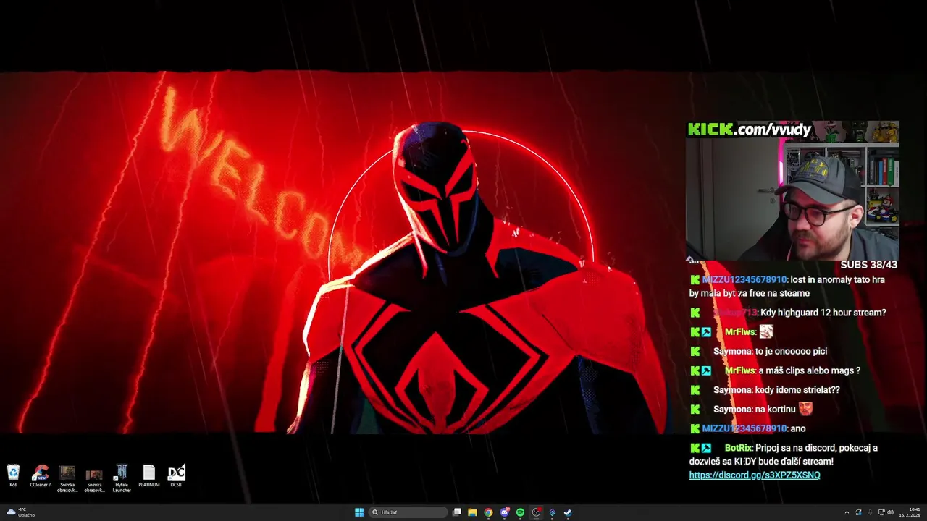Open the Windows Start menu
The height and width of the screenshot is (521, 927).
359,512
